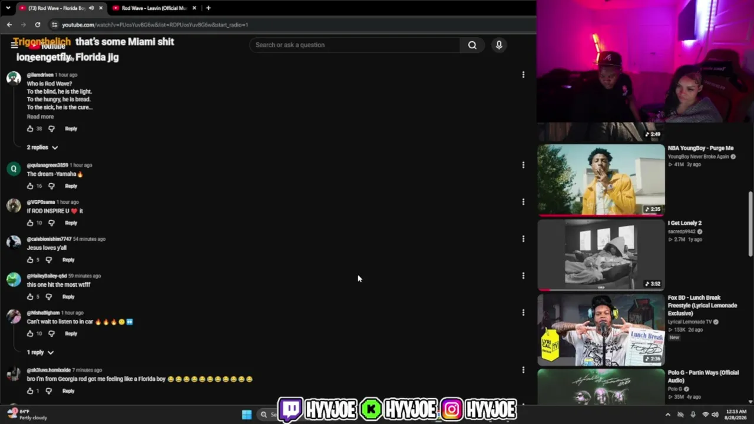Dislike the "If ROD INSPIRE U" comment
Image resolution: width=754 pixels, height=424 pixels.
tap(51, 223)
